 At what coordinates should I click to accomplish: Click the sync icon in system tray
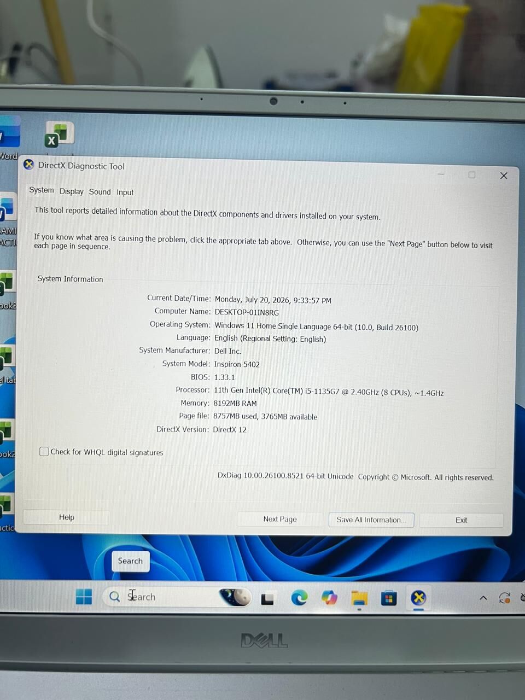pos(504,598)
